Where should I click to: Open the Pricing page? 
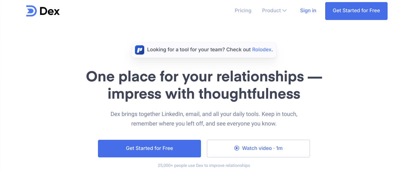(243, 10)
